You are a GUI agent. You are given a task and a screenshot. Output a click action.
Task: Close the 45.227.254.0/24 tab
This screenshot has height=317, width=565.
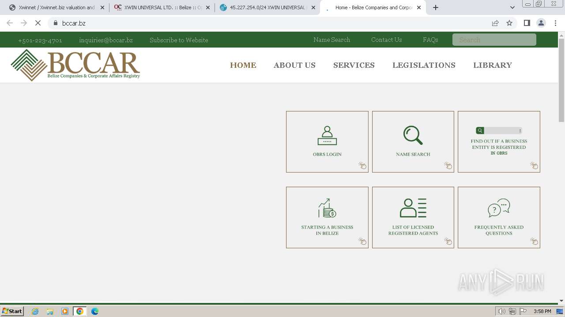click(313, 7)
